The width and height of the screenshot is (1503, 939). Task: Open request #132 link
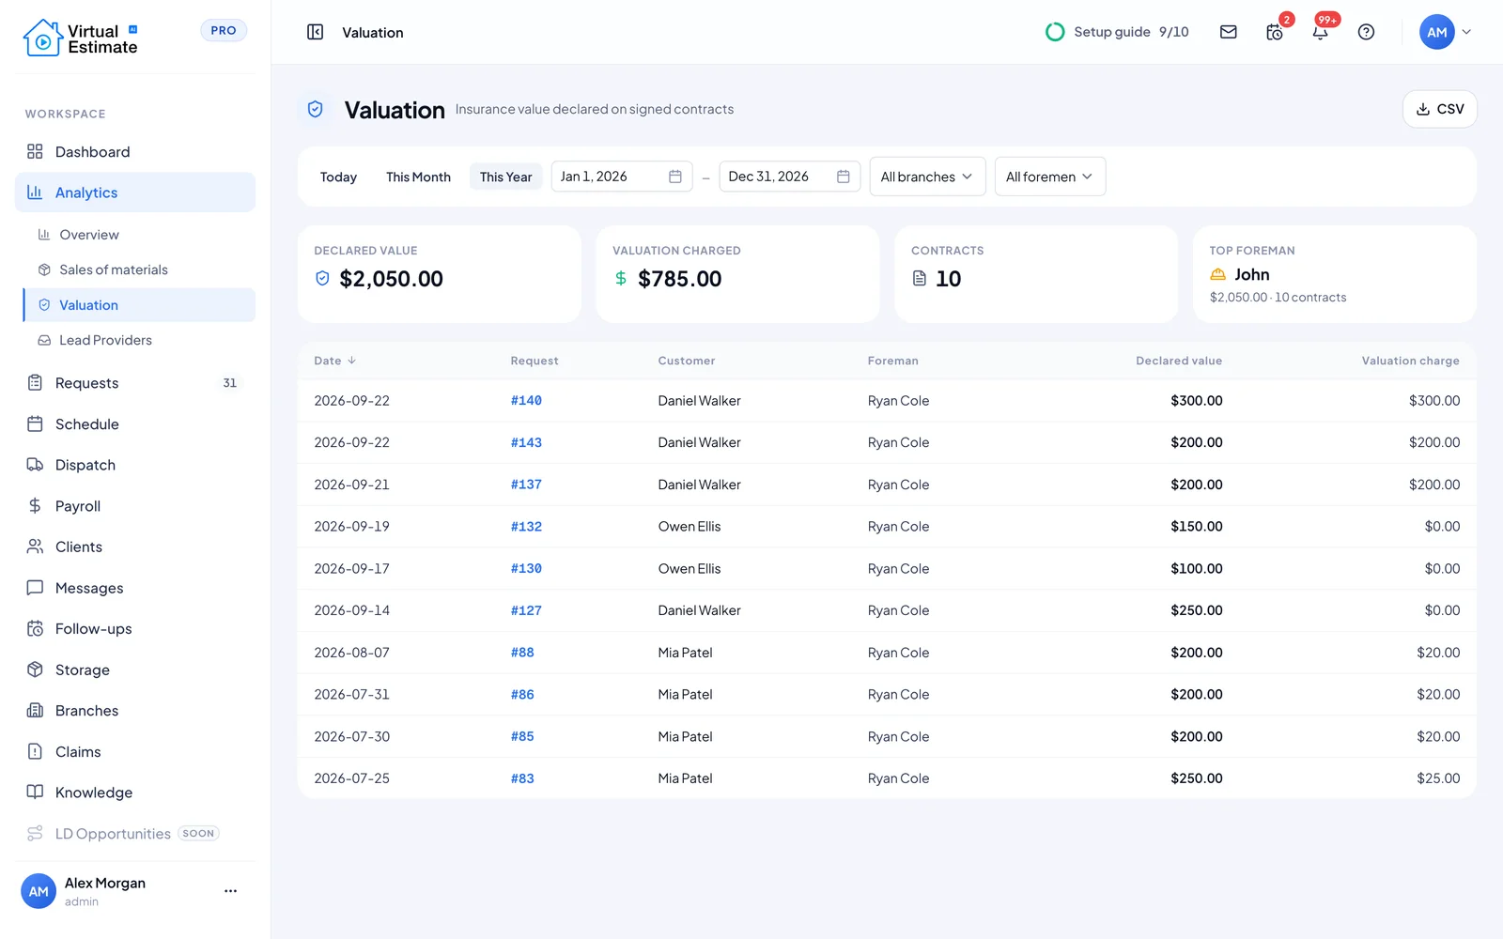click(x=526, y=527)
